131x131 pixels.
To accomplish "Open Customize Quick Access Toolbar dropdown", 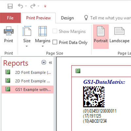I will coord(45,6).
